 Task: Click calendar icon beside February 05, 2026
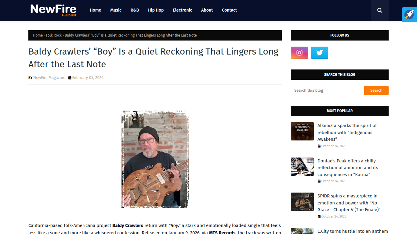(70, 78)
